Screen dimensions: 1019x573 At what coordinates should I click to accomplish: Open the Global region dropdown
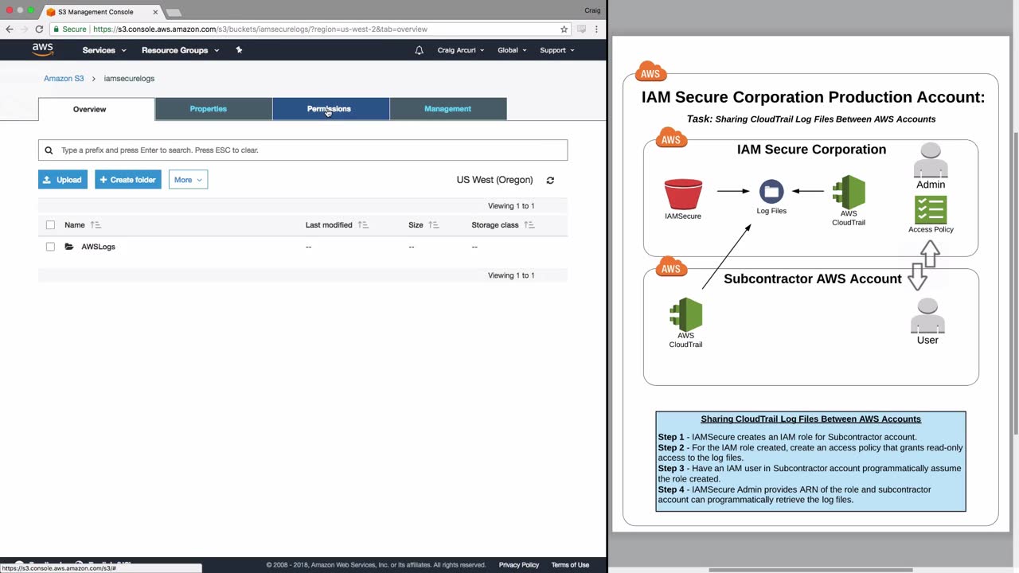pyautogui.click(x=512, y=50)
